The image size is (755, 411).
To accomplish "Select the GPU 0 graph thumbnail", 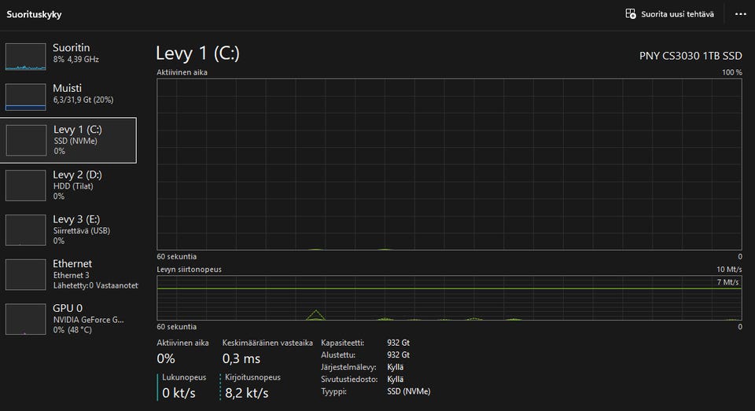I will click(25, 319).
